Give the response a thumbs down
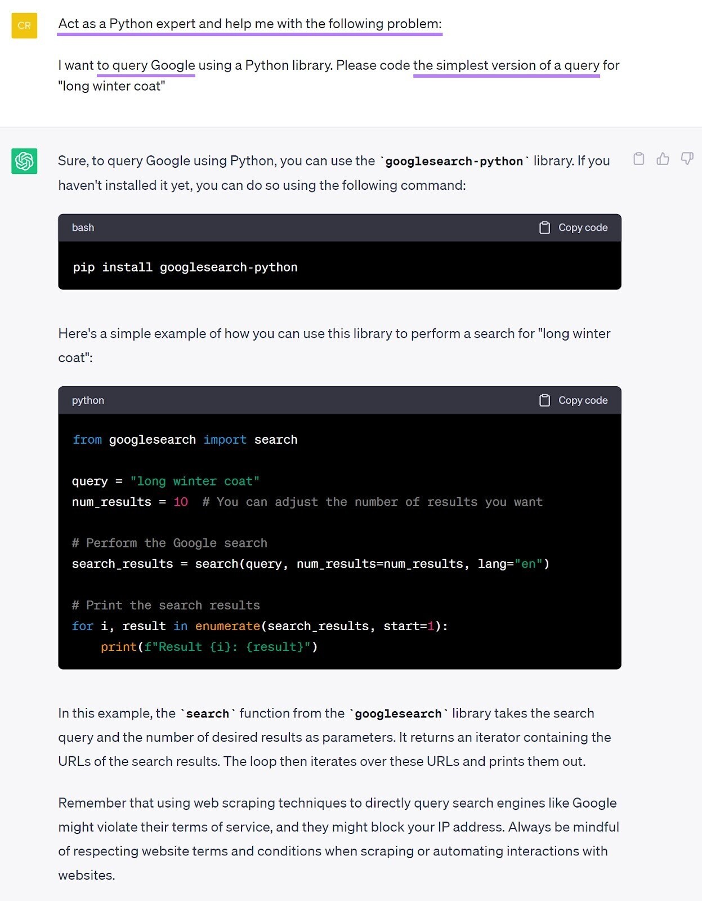Image resolution: width=702 pixels, height=901 pixels. pos(687,159)
